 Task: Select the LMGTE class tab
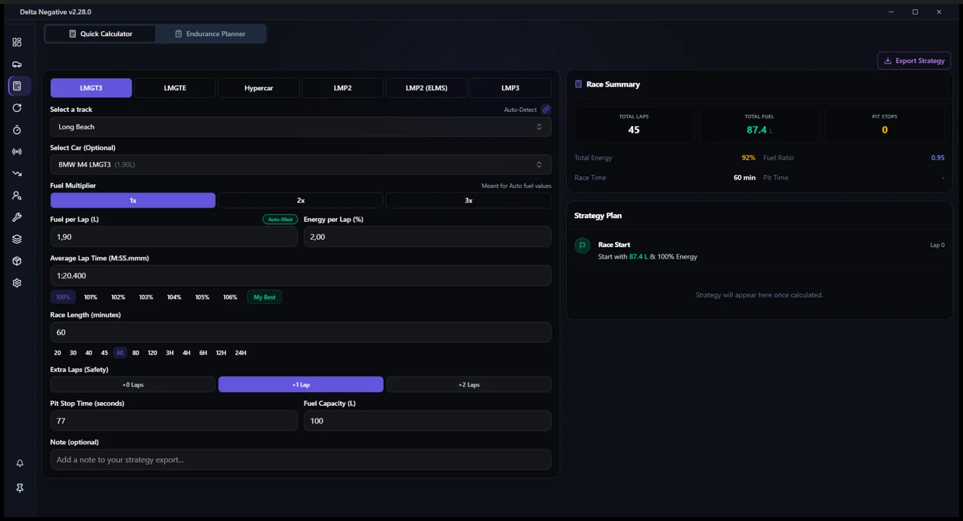point(175,88)
